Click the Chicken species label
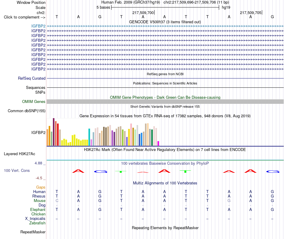 38,214
